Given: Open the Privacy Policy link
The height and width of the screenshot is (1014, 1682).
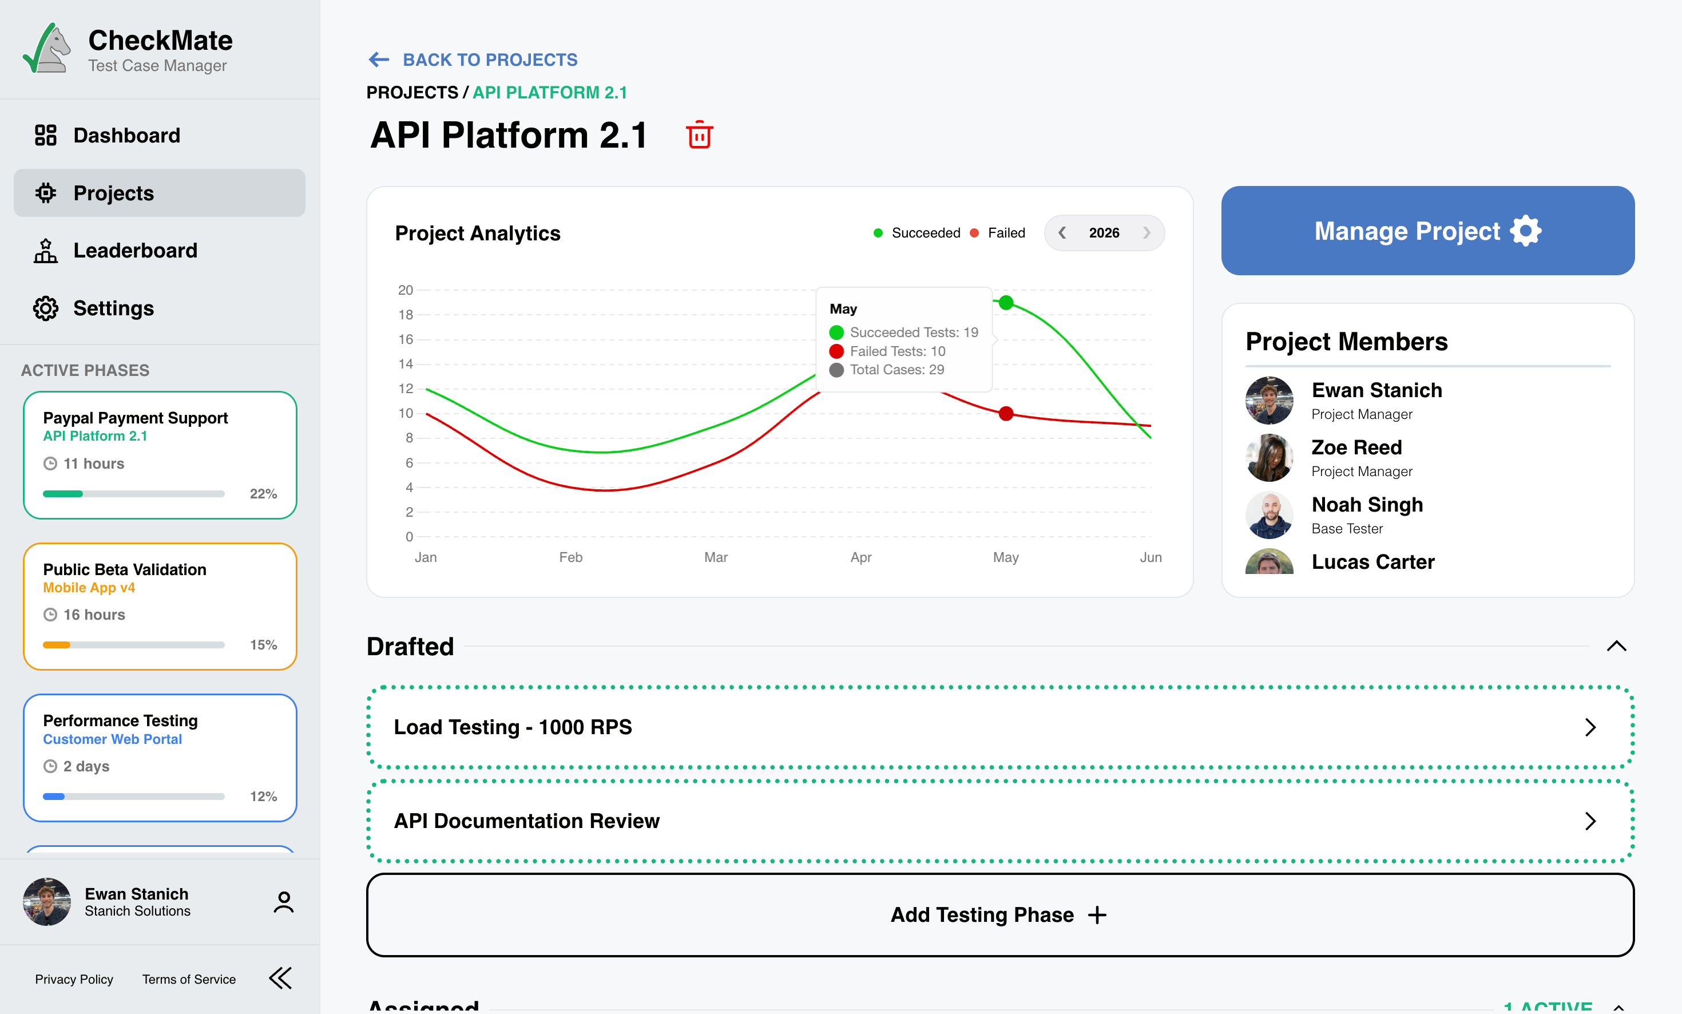Looking at the screenshot, I should click(74, 979).
